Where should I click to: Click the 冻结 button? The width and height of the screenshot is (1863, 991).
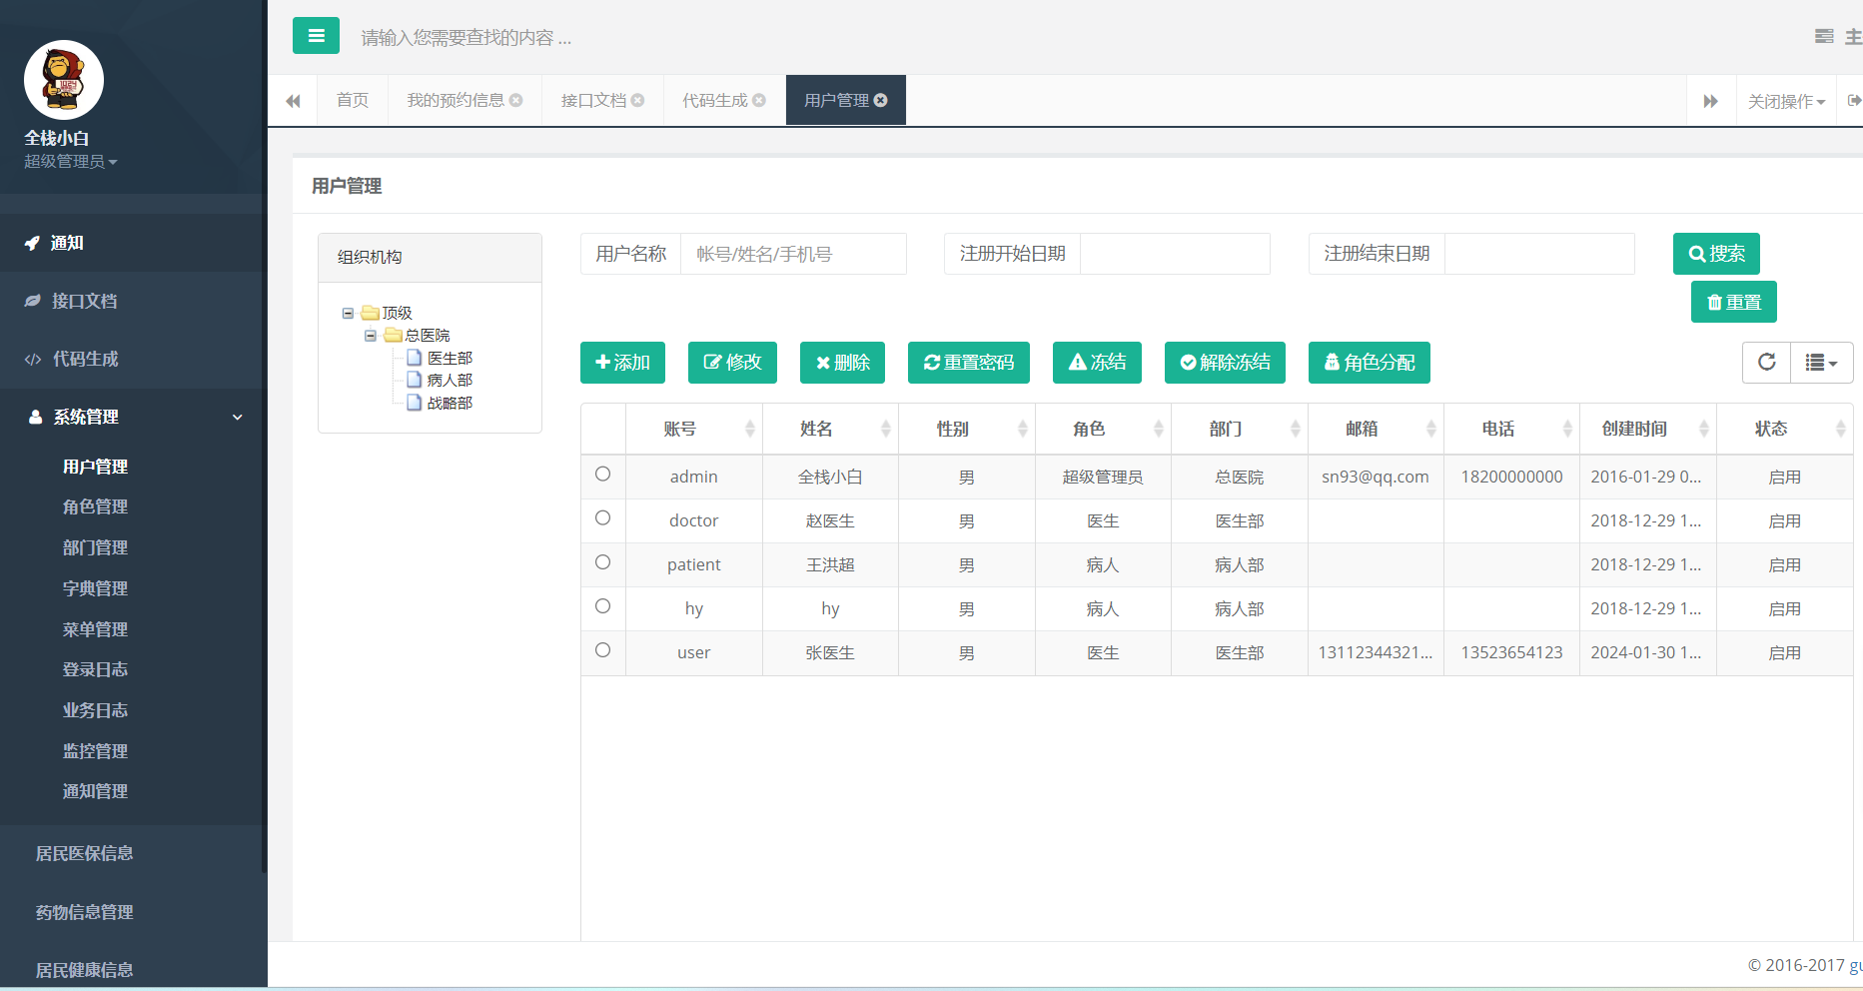1097,363
